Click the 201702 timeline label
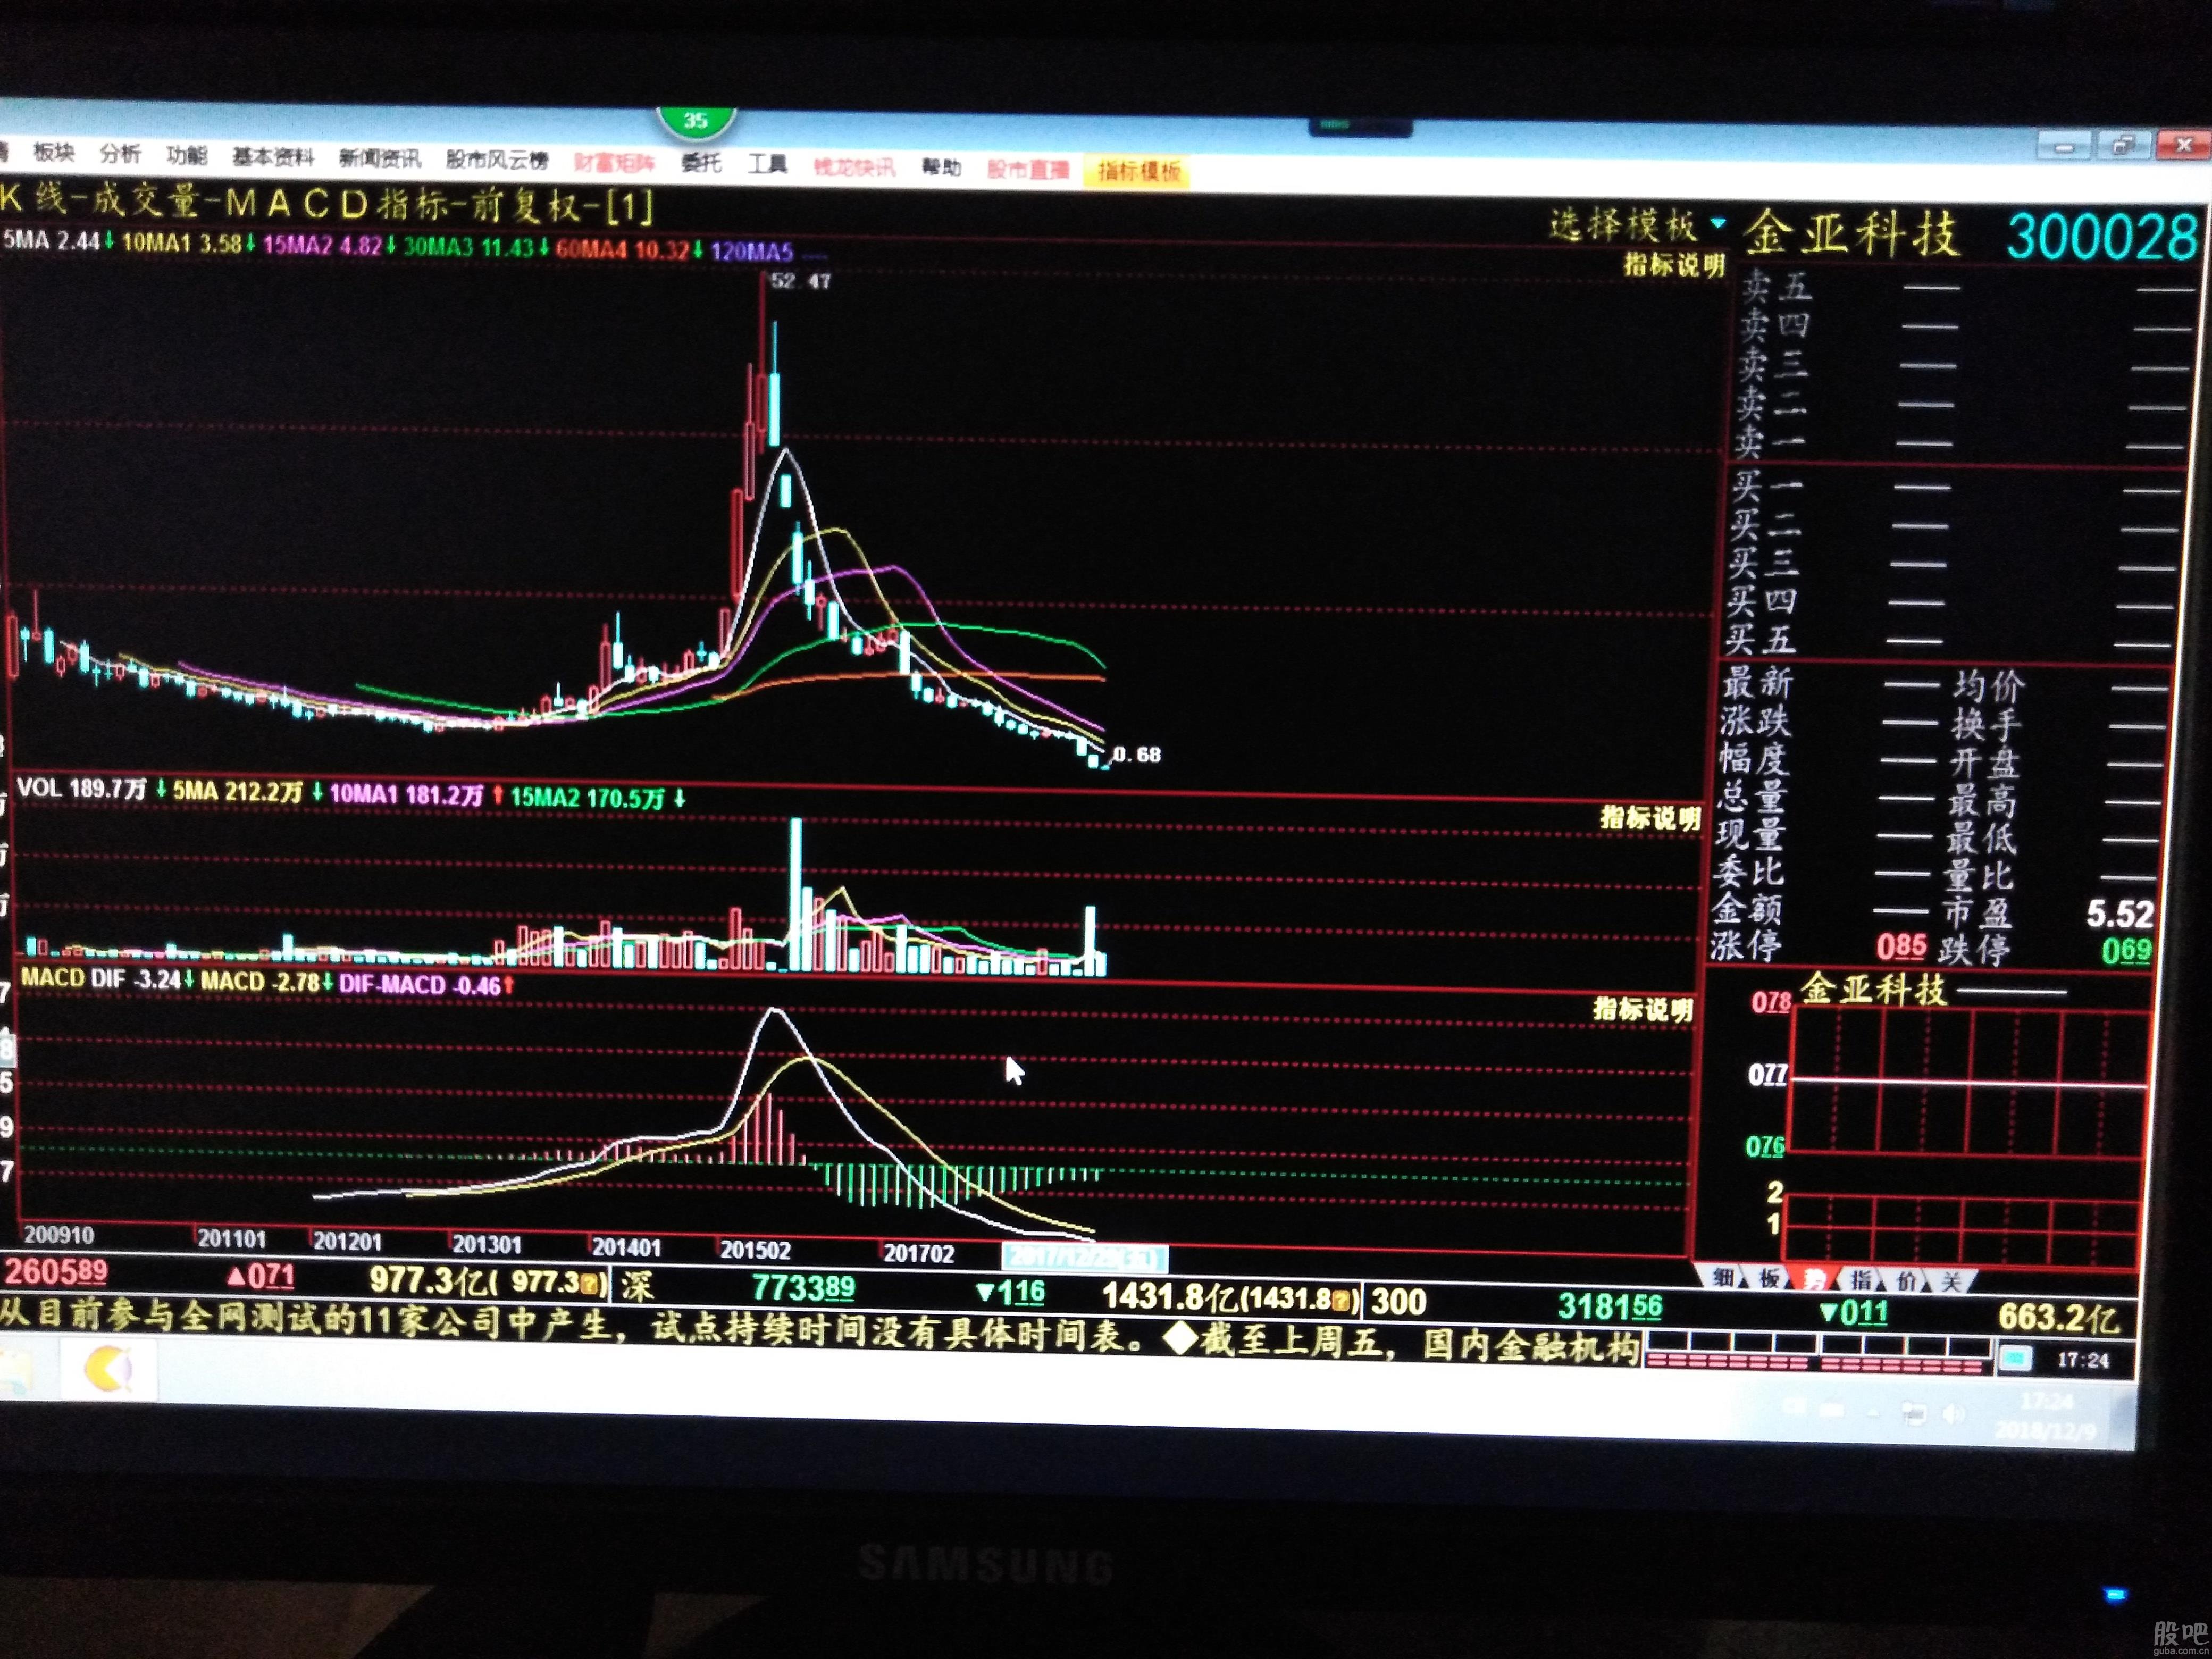2212x1659 pixels. [x=918, y=1253]
